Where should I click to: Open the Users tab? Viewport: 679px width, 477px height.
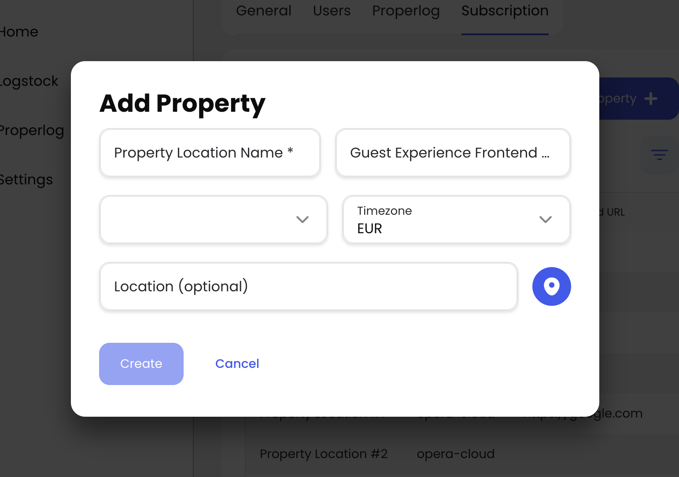[332, 11]
